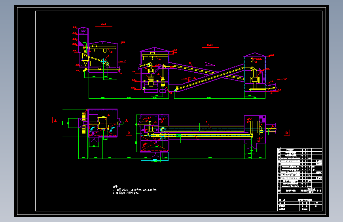The height and width of the screenshot is (222, 343).
Task: Click the notes text block below the plan views
Action: coord(135,190)
